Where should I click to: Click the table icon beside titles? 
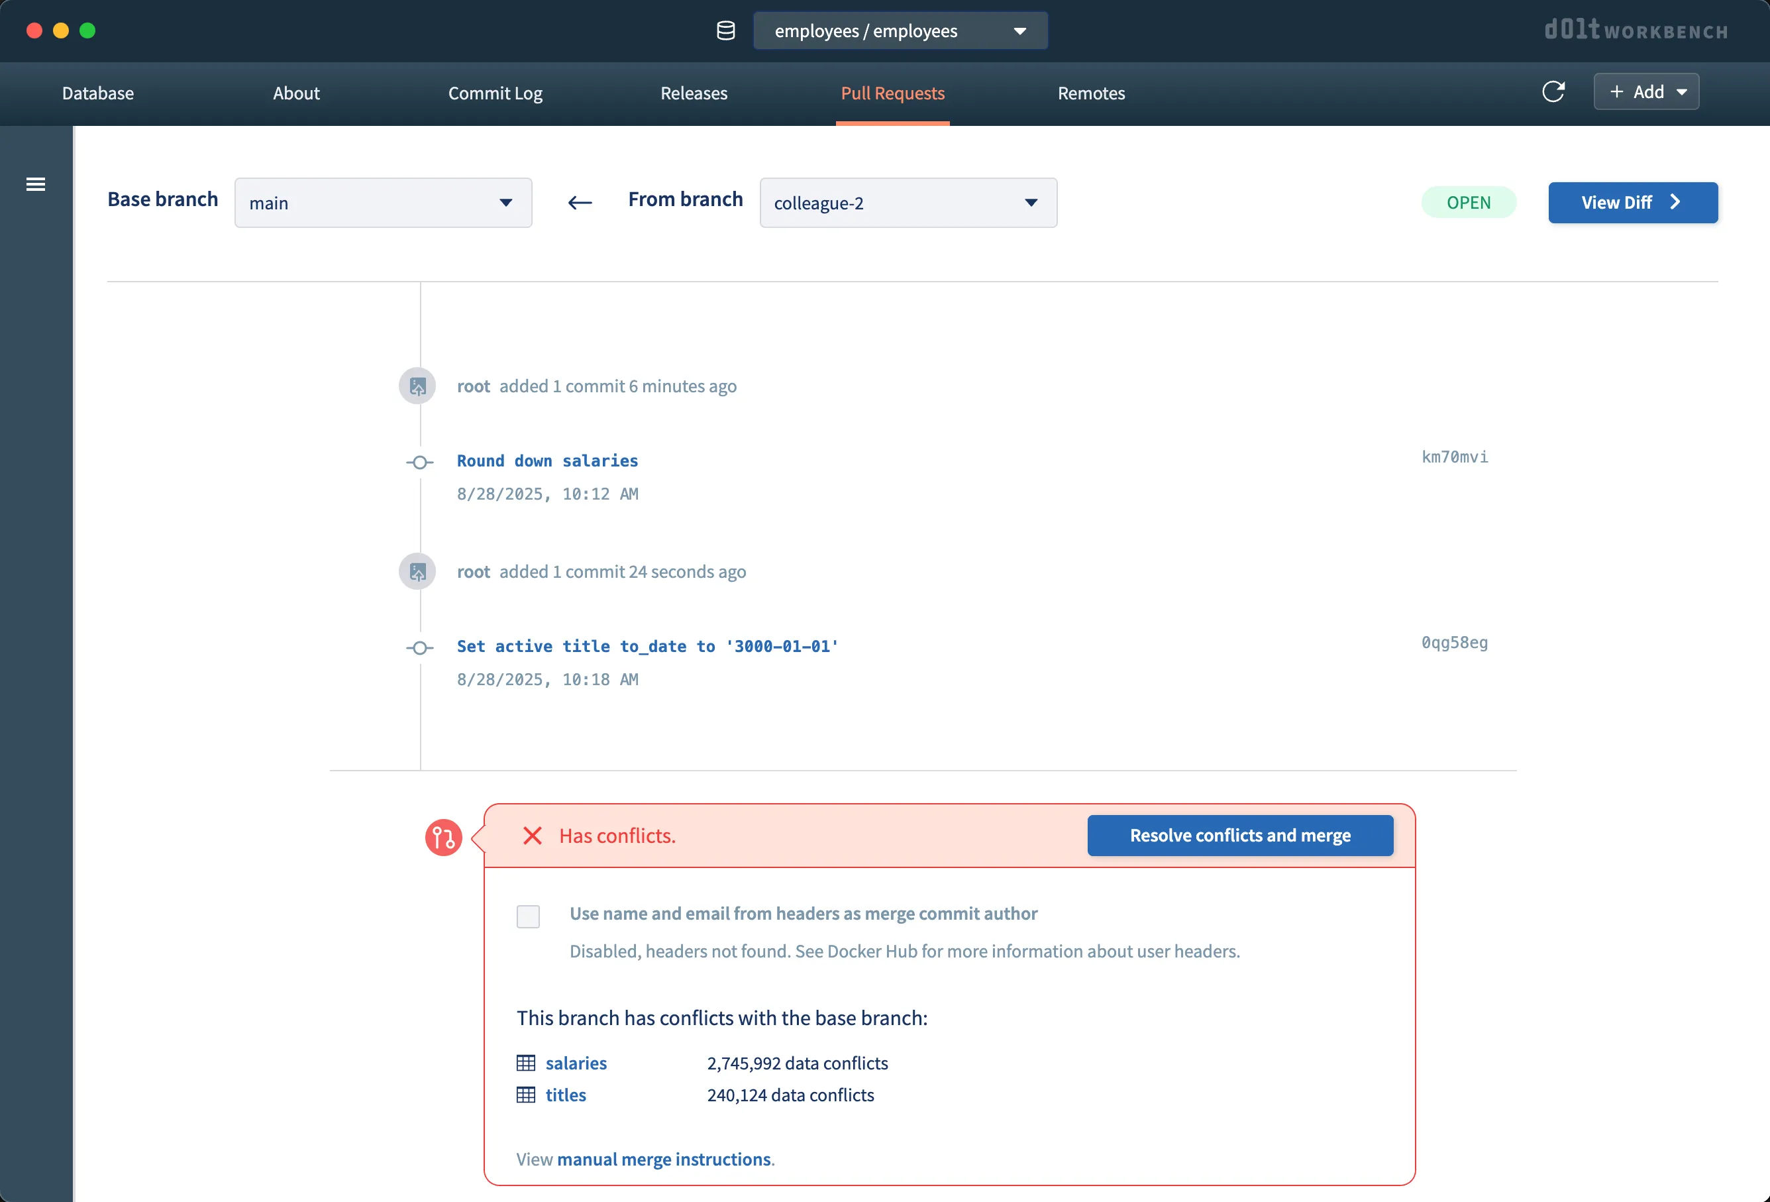tap(526, 1095)
